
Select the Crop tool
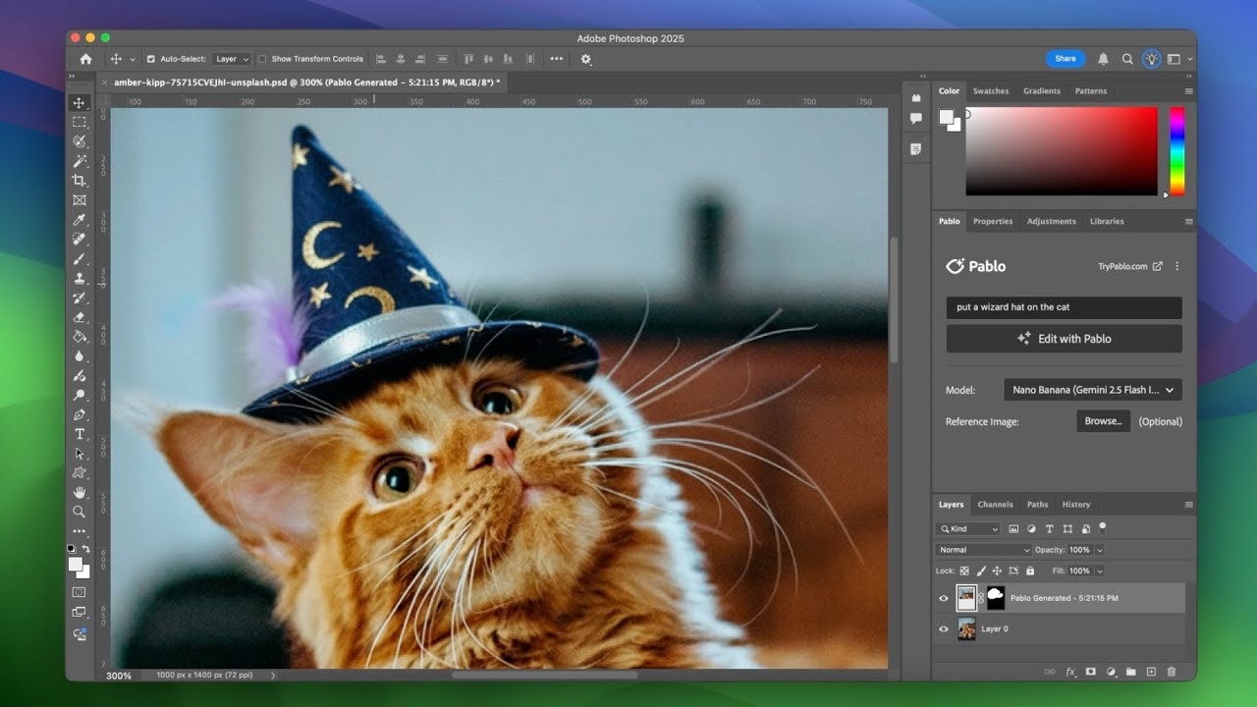(x=81, y=180)
